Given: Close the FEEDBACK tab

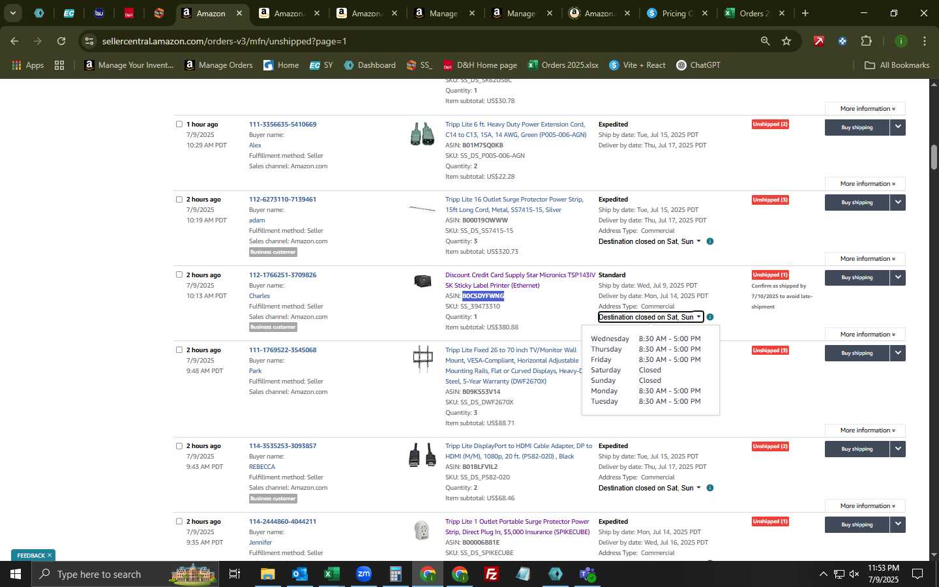Looking at the screenshot, I should [49, 556].
